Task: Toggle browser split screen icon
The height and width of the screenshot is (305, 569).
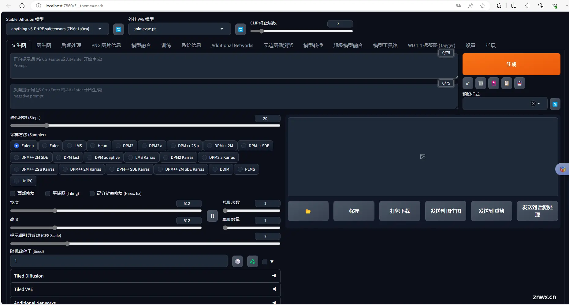Action: point(514,6)
